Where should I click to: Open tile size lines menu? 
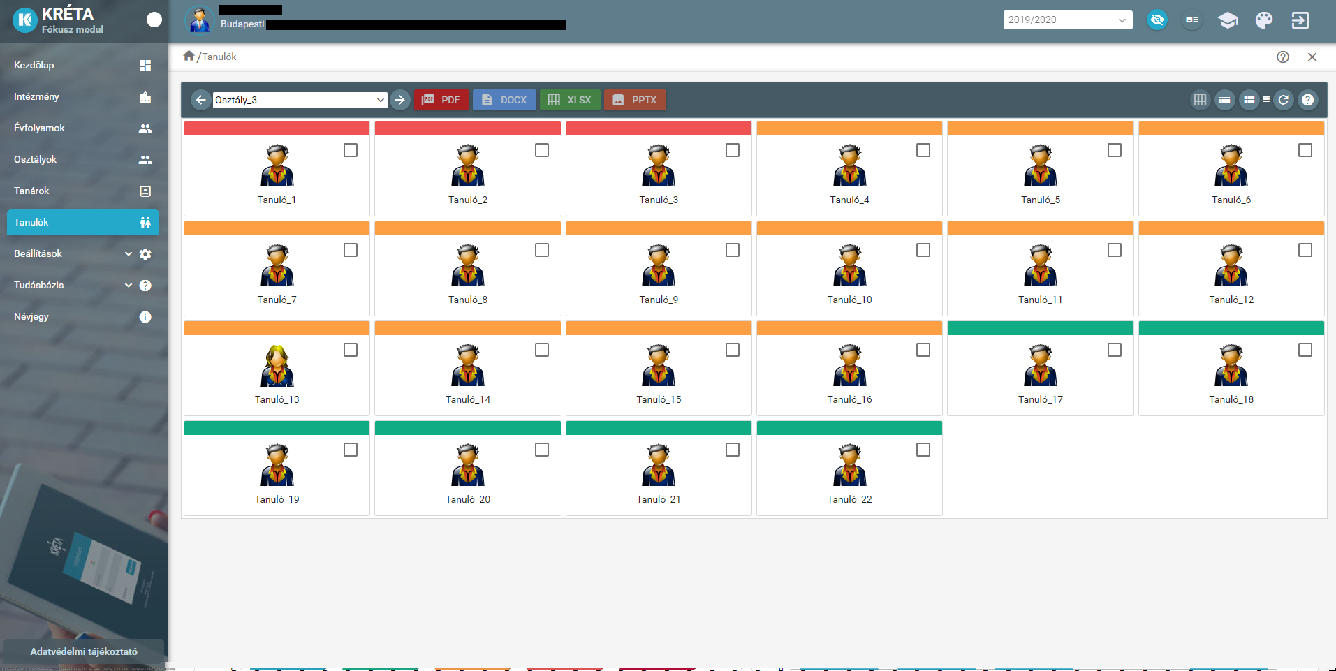1266,100
